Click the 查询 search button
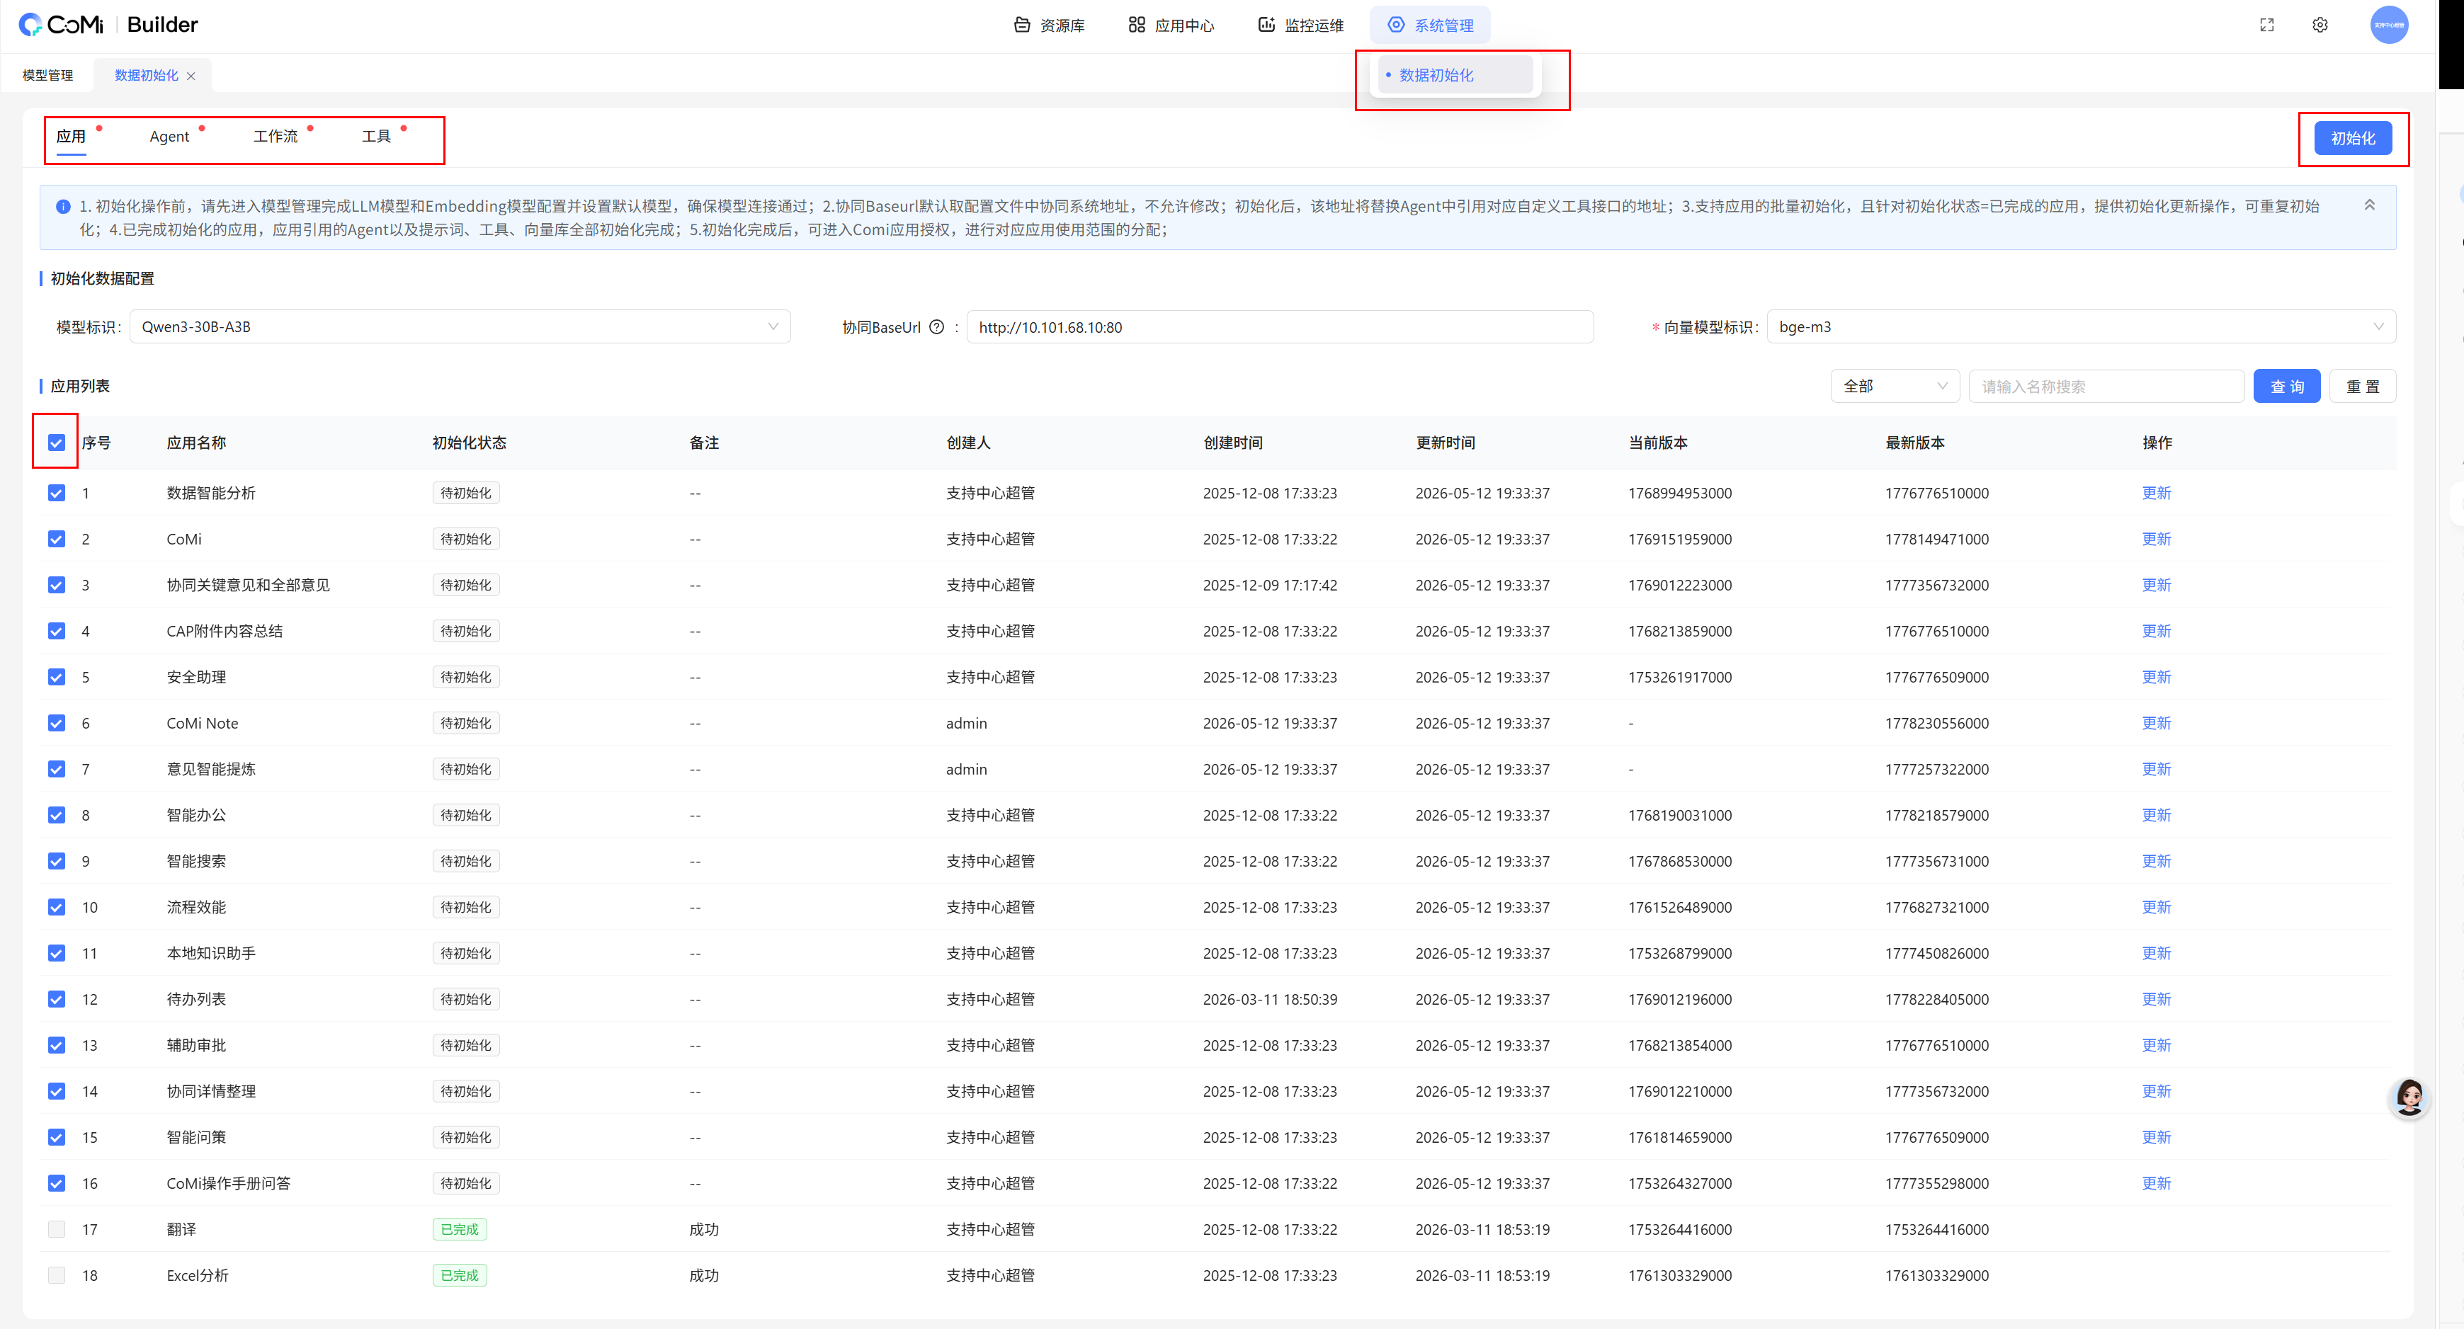 [x=2286, y=387]
